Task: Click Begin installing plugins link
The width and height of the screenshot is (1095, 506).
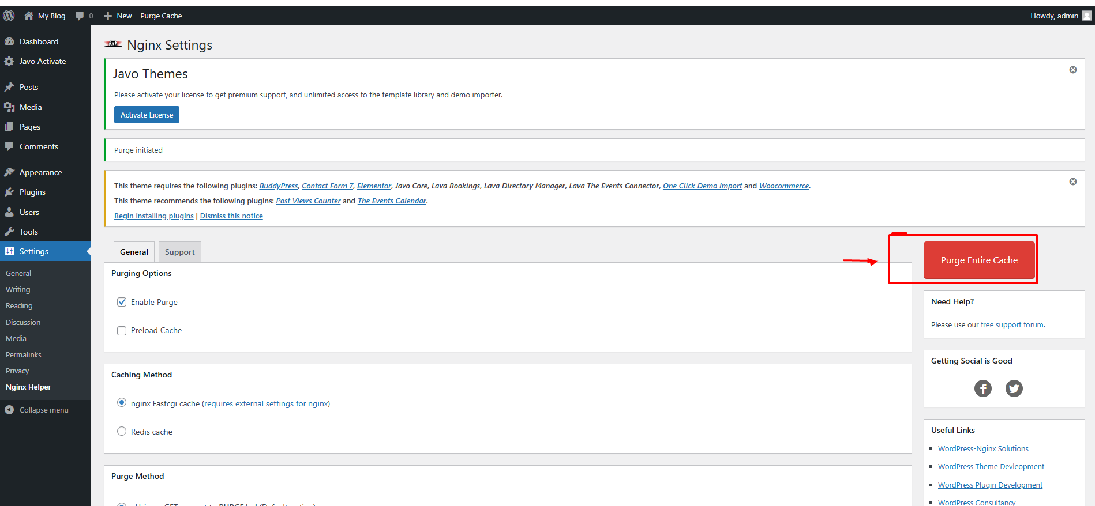Action: (x=154, y=216)
